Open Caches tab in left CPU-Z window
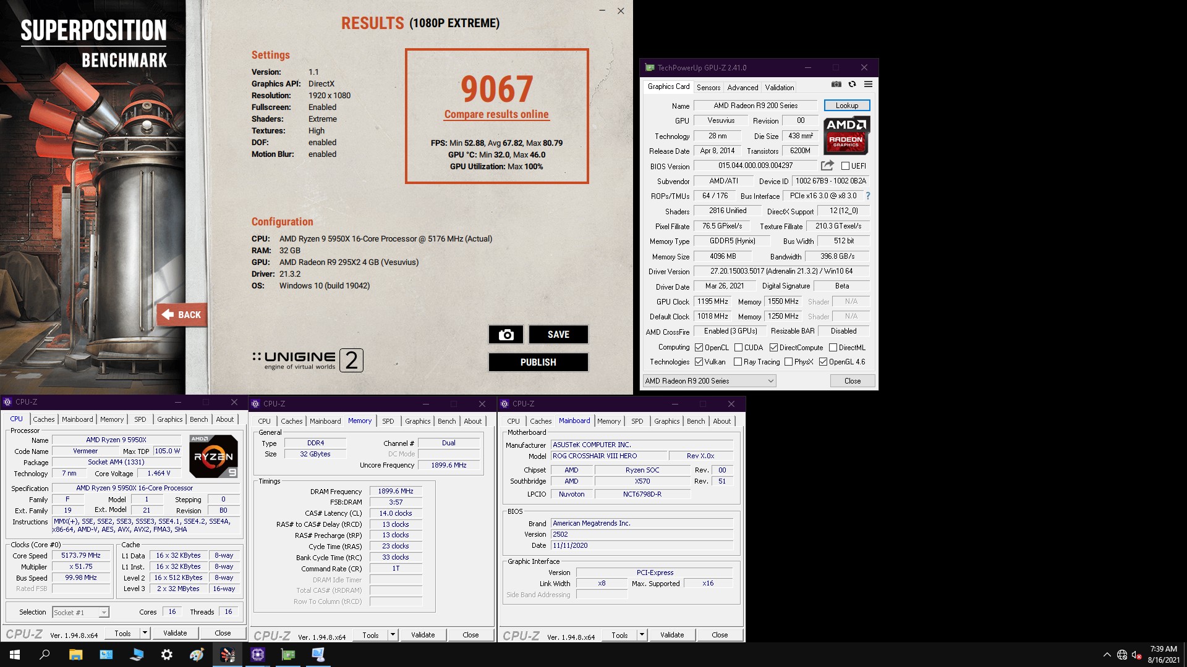The width and height of the screenshot is (1187, 667). pos(43,419)
